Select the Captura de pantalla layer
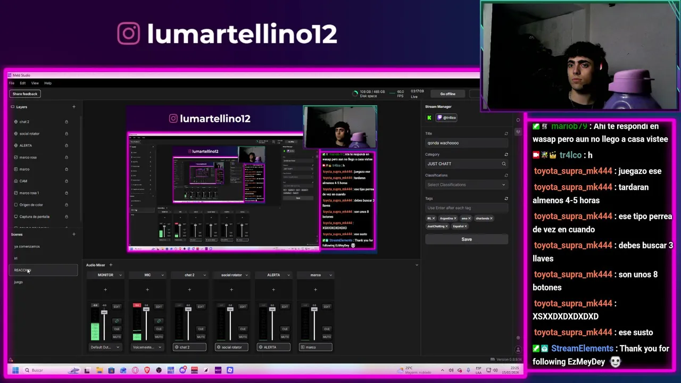This screenshot has height=383, width=681. (x=34, y=217)
